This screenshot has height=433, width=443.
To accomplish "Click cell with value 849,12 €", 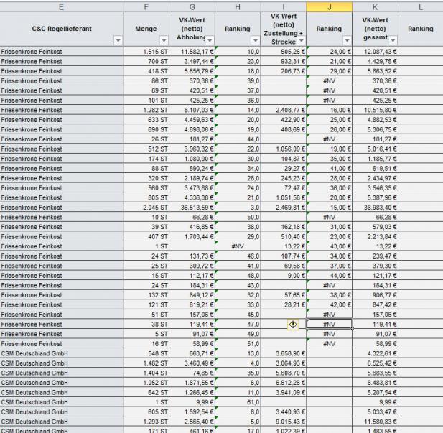I will tap(192, 295).
